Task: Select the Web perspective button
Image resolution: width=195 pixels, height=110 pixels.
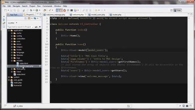Action: [177, 10]
